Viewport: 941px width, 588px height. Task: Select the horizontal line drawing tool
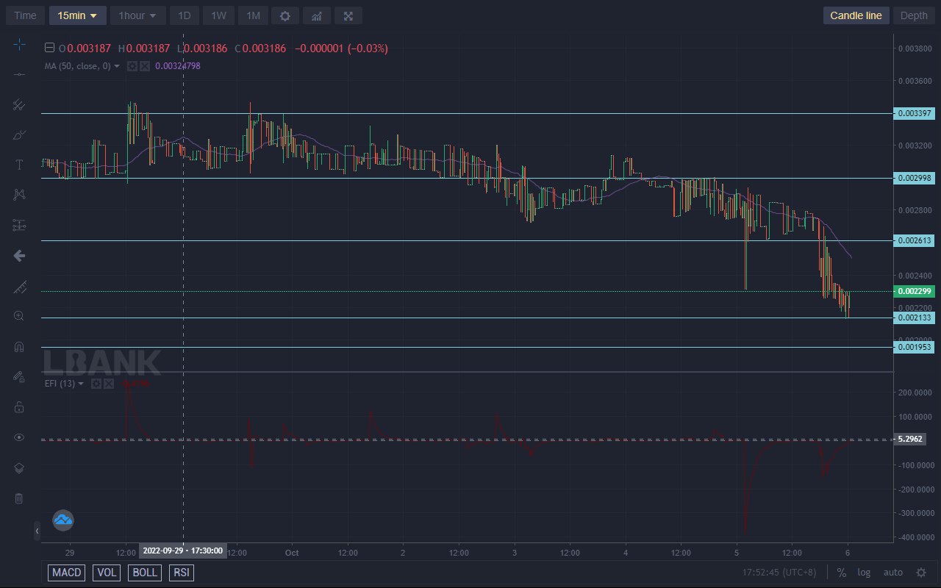(19, 74)
